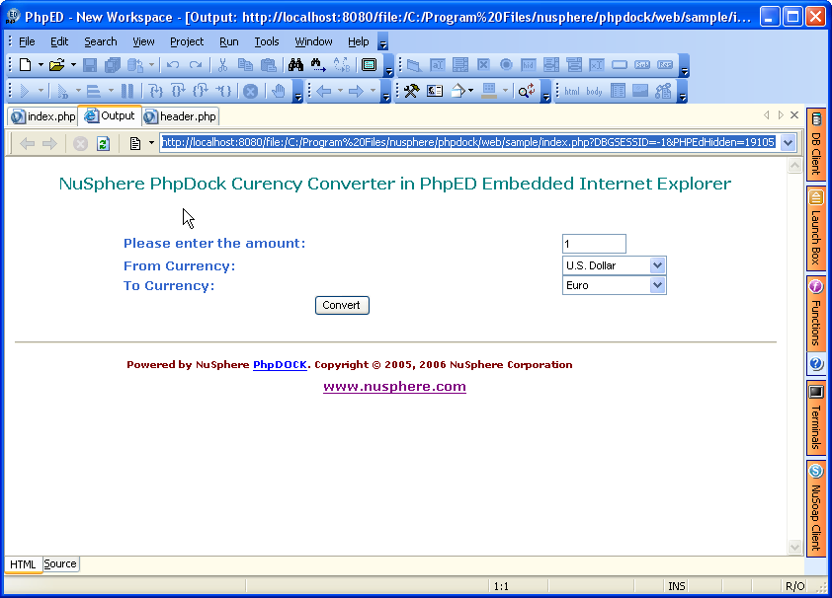Viewport: 832px width, 598px height.
Task: Click the hidden field 'hid' form icon
Action: coord(529,65)
